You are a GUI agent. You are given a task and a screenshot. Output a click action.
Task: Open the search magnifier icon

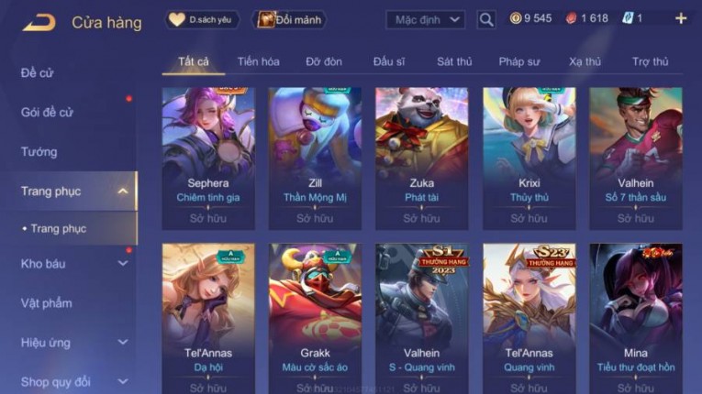point(485,19)
